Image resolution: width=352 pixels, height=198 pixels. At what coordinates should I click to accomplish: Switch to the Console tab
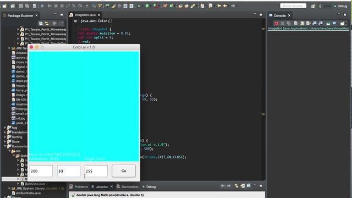tap(279, 15)
